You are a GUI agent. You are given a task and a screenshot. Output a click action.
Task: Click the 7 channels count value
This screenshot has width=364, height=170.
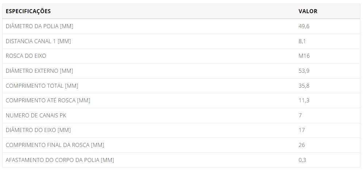300,116
